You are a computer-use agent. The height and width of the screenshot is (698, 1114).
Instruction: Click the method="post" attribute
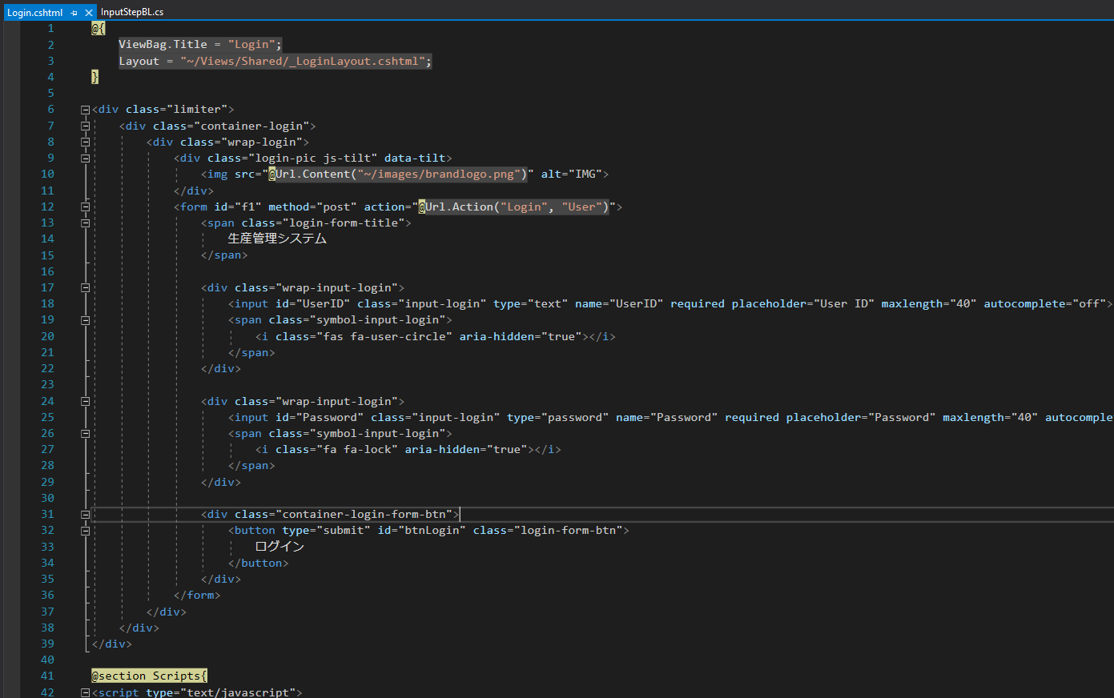pyautogui.click(x=312, y=207)
